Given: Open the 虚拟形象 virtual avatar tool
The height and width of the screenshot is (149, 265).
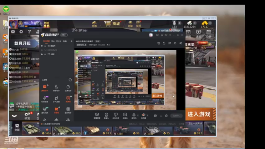Looking at the screenshot, I should (x=45, y=110).
